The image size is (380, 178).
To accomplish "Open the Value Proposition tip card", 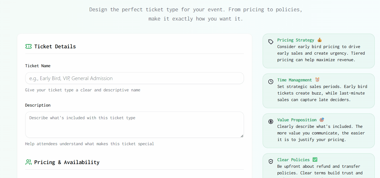I will 318,131.
